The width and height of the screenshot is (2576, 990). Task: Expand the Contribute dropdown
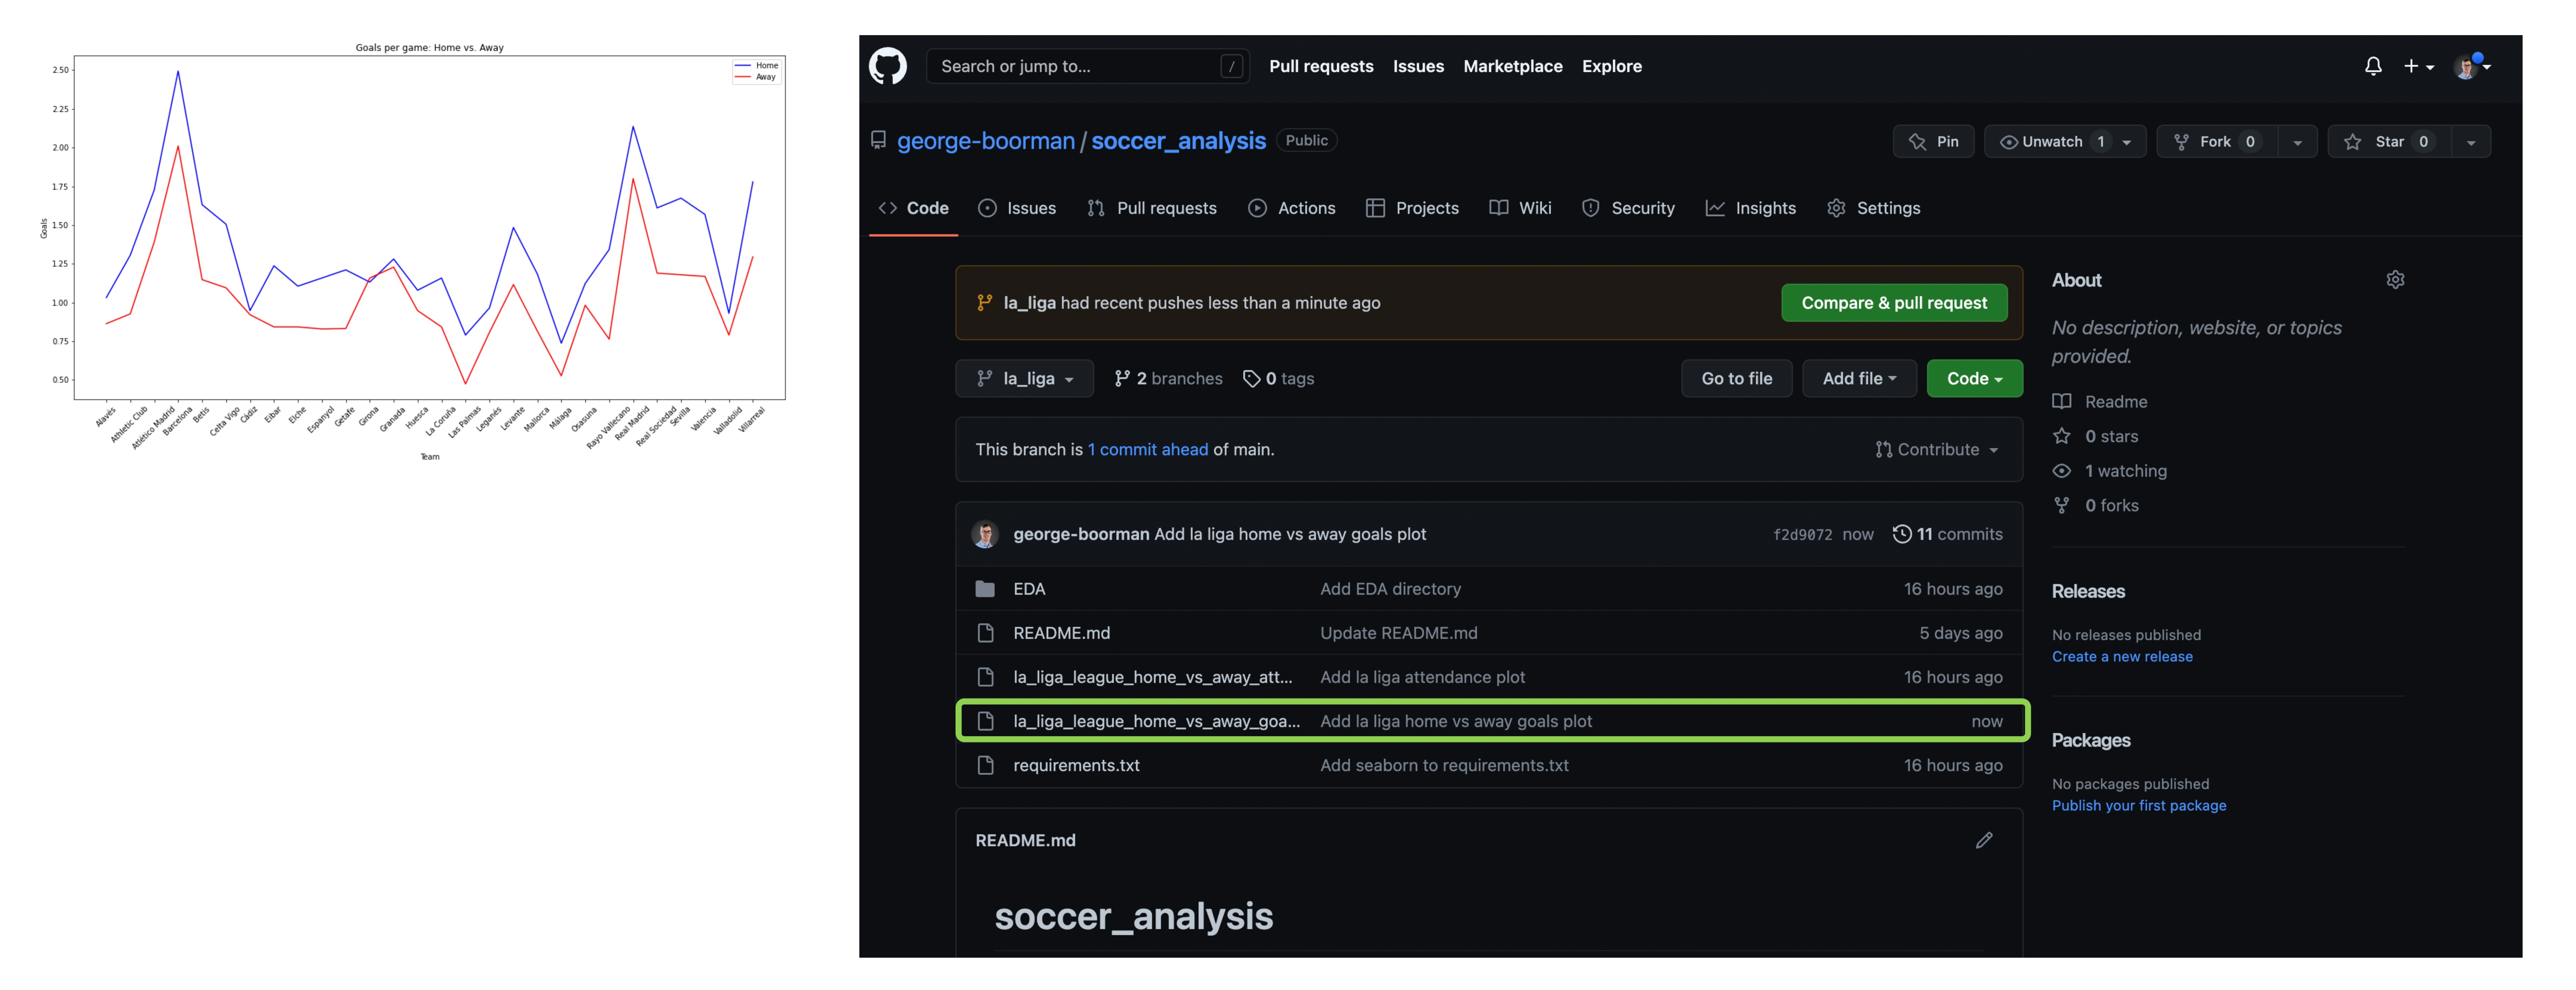(1937, 450)
